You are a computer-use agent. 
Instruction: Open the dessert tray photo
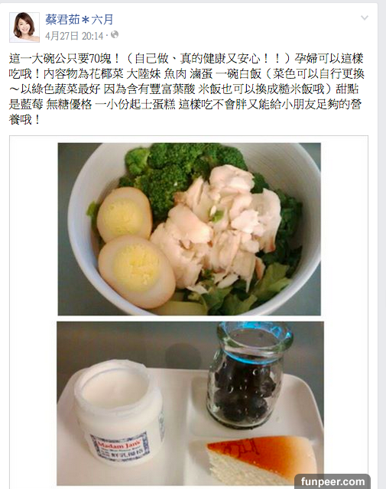point(190,403)
